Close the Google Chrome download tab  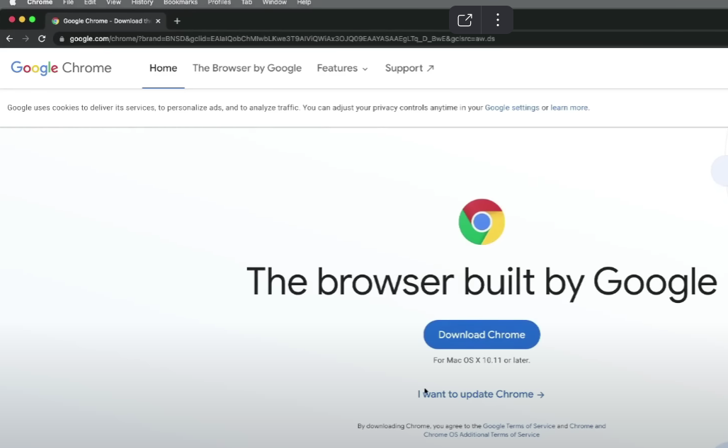tap(158, 21)
